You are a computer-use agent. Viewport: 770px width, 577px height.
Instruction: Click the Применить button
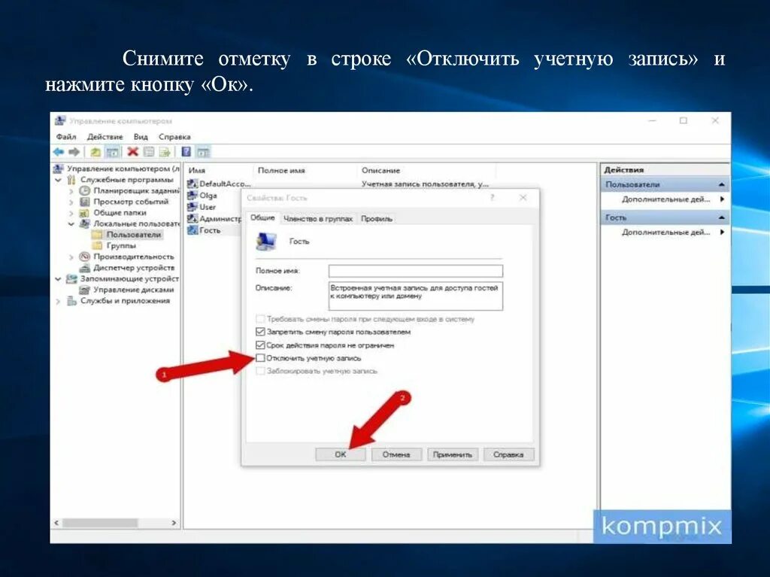tap(452, 454)
